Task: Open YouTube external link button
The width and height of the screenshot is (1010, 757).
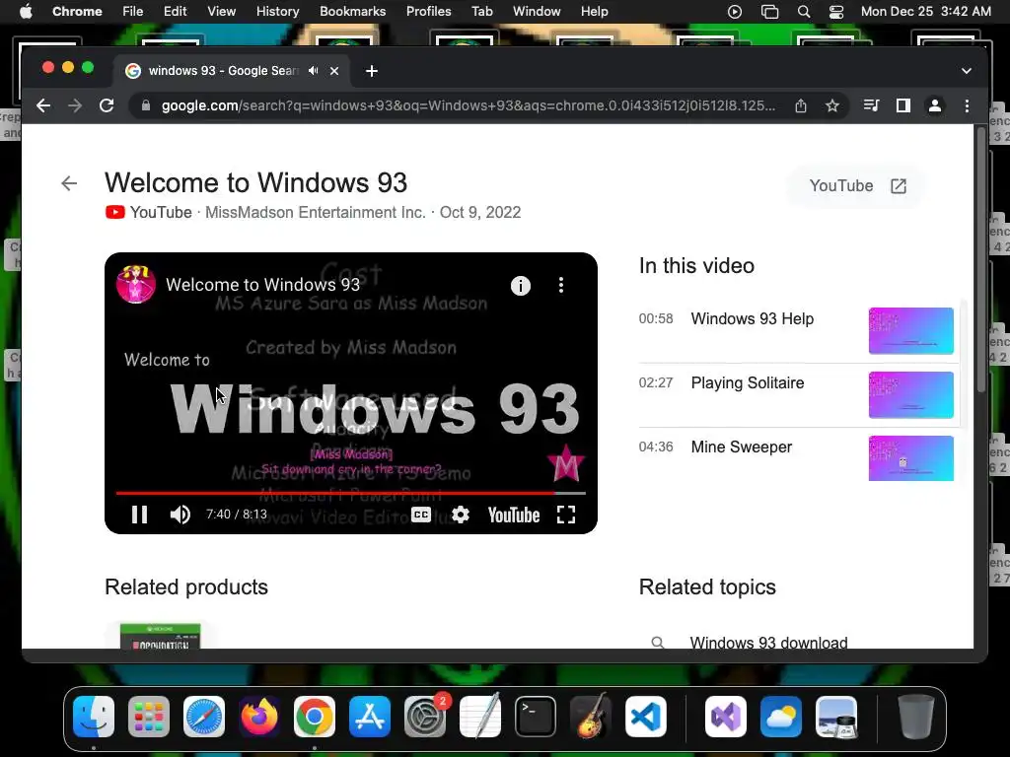Action: coord(857,186)
